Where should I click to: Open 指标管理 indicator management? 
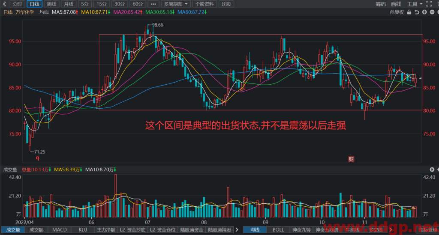(428, 230)
